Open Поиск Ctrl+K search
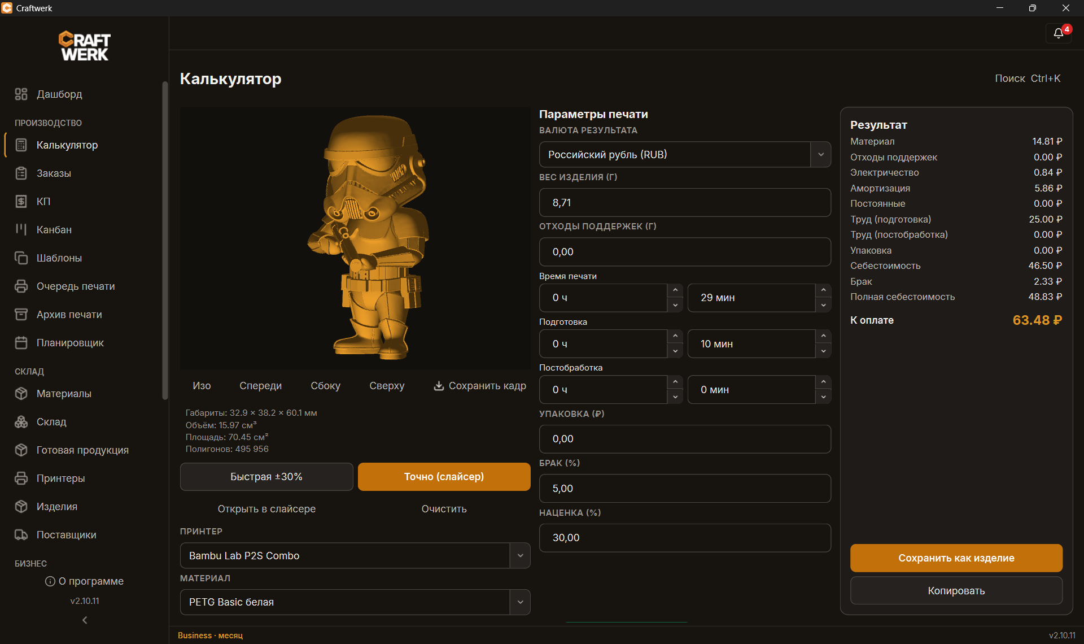 (x=1028, y=79)
